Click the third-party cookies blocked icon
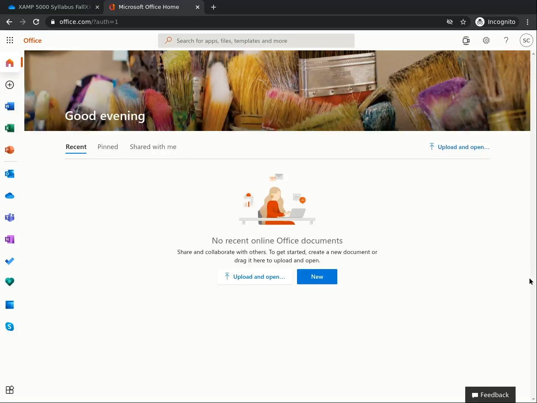The width and height of the screenshot is (537, 403). pyautogui.click(x=450, y=22)
